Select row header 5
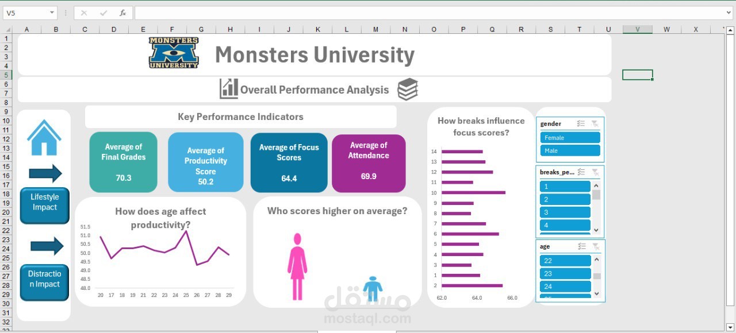The width and height of the screenshot is (736, 333). tap(6, 75)
